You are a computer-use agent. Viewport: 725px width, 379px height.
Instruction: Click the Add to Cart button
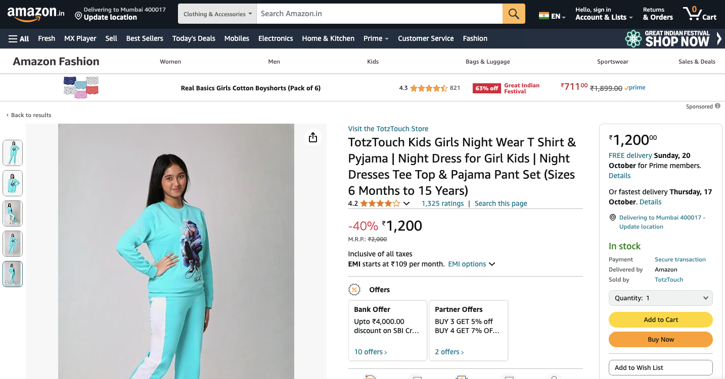tap(660, 319)
